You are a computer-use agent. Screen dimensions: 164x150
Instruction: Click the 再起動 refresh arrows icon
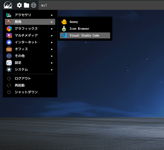(9, 85)
